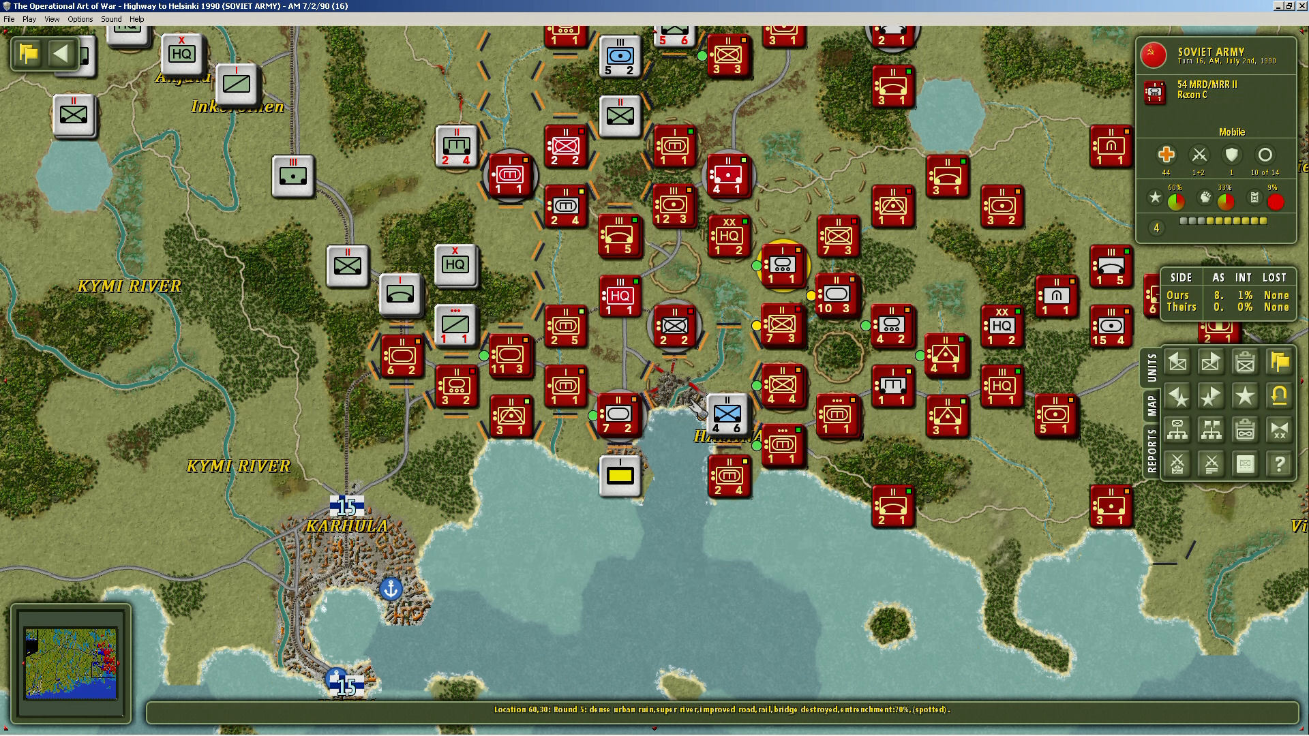Open the File menu
The image size is (1309, 736).
(x=9, y=19)
